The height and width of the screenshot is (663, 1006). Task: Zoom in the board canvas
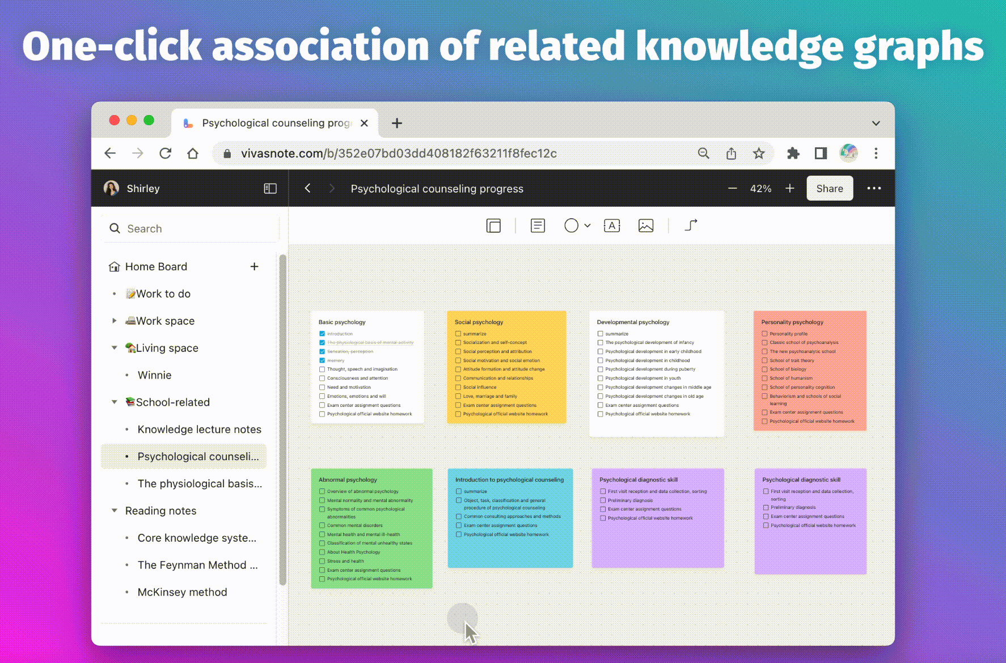[789, 188]
